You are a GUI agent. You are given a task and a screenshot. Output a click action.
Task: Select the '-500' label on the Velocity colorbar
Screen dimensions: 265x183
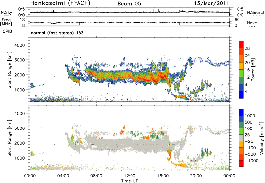tap(250, 154)
